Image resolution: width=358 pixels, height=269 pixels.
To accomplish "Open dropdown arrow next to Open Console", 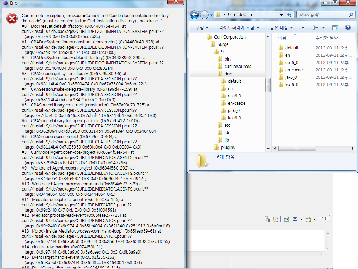I will point(314,219).
